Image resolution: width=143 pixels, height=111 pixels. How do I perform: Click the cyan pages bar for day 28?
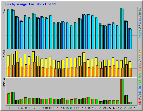(x=122, y=29)
